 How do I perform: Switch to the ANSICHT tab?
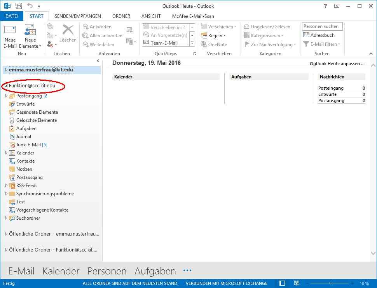point(151,16)
